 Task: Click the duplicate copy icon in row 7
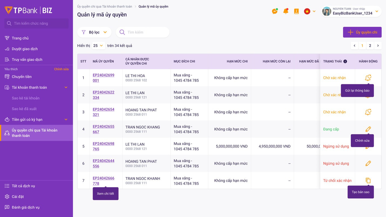click(368, 181)
